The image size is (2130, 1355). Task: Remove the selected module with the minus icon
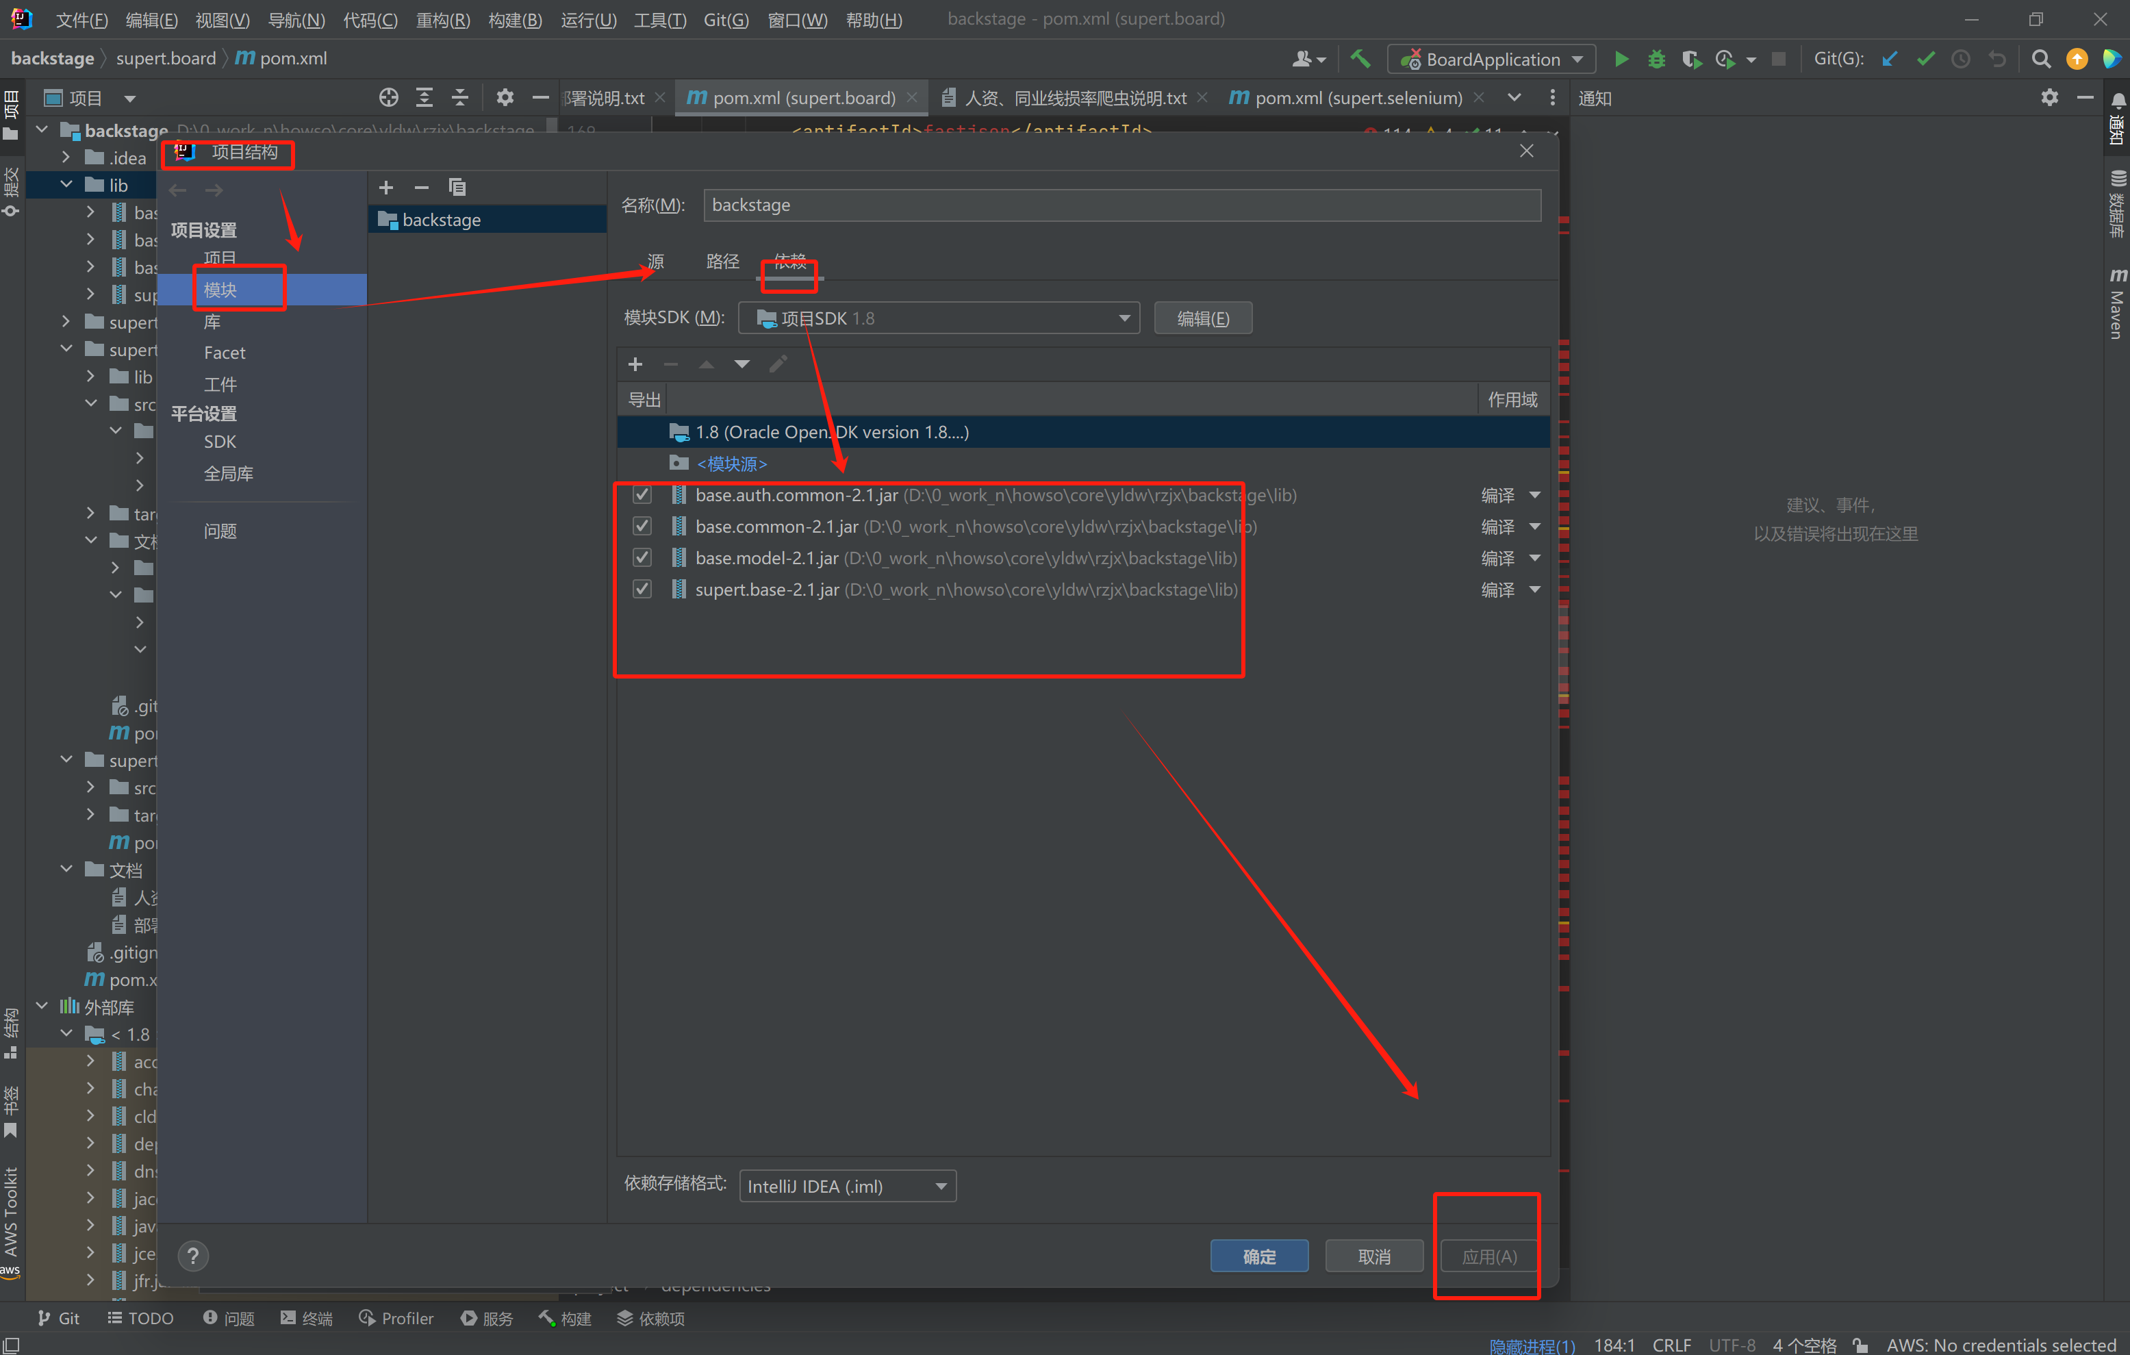[x=421, y=188]
